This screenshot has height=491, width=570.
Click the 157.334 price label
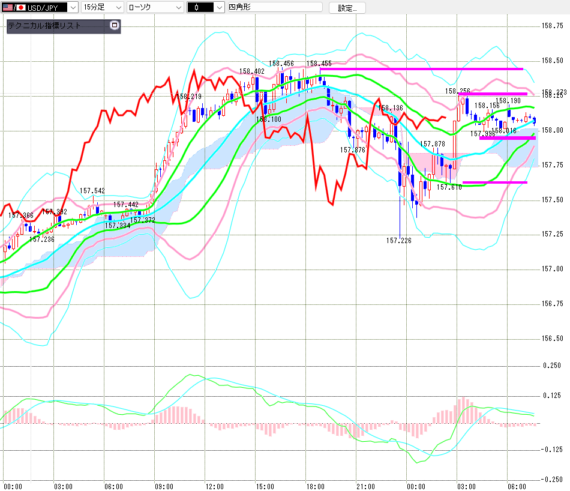[x=118, y=226]
